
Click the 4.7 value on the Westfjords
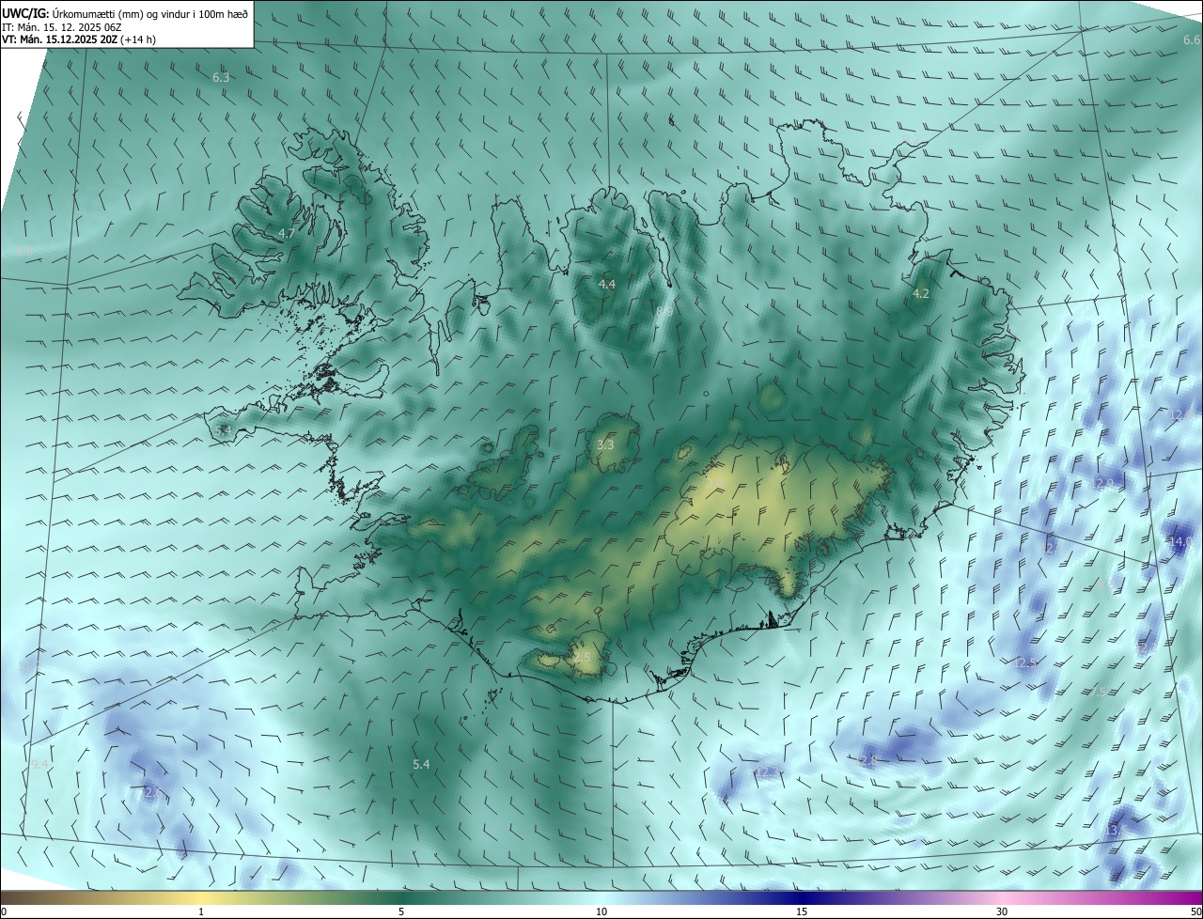pyautogui.click(x=287, y=233)
